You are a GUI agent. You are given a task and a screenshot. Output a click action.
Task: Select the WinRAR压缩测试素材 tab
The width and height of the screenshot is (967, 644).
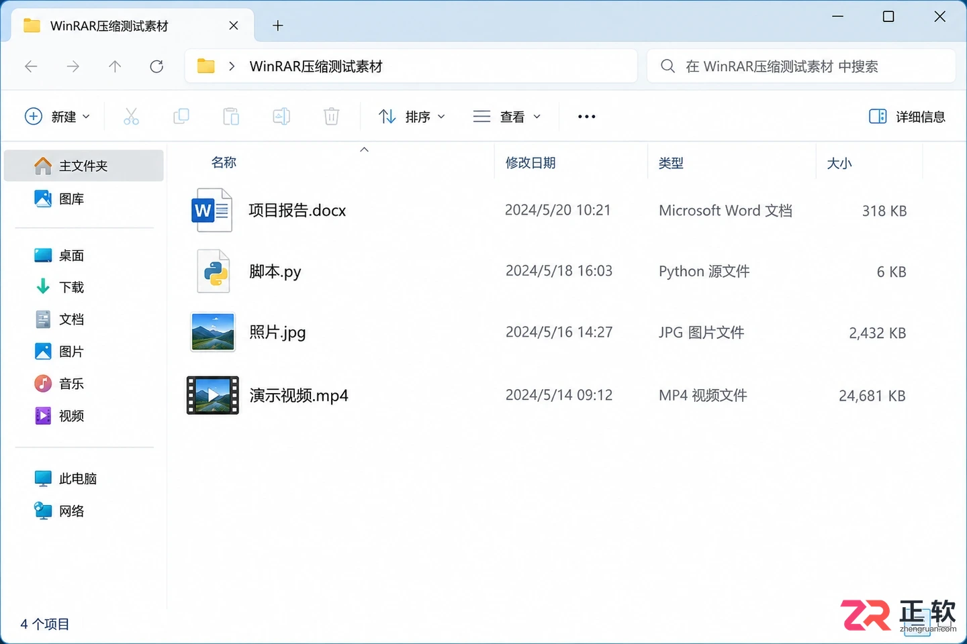[132, 25]
